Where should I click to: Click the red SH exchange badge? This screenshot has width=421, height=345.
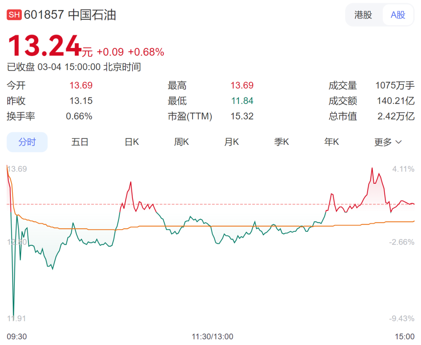point(14,15)
